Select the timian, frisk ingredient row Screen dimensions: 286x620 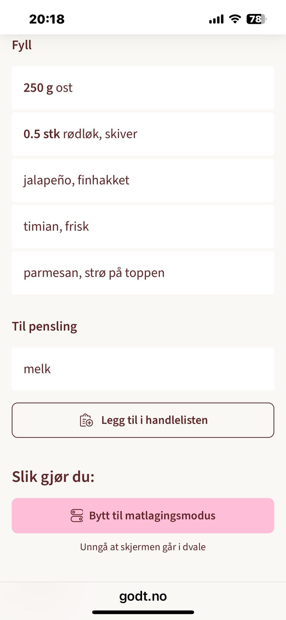(143, 226)
